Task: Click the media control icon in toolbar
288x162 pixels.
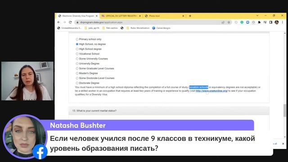Action: tap(265, 22)
